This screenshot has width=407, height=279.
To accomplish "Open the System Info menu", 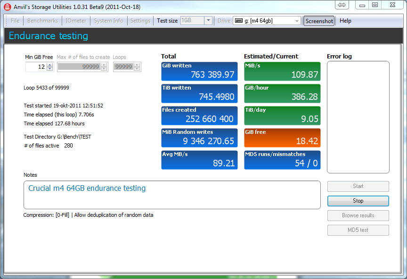I will (x=108, y=21).
